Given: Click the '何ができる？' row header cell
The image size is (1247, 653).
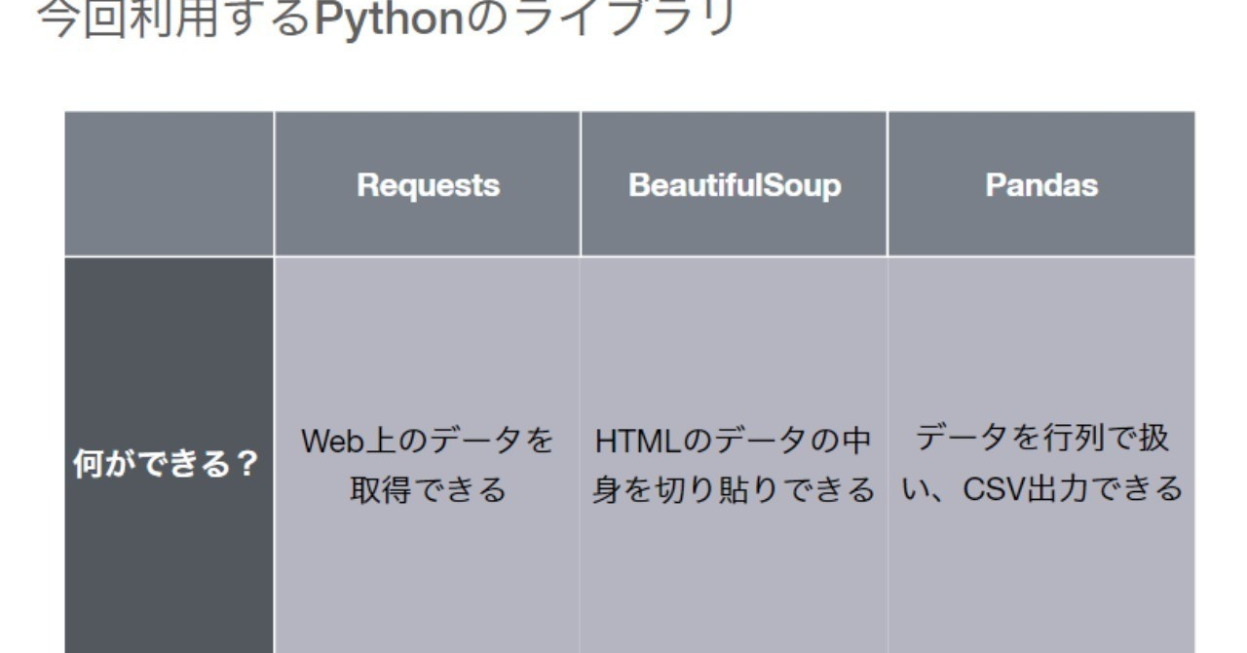Looking at the screenshot, I should (x=170, y=455).
